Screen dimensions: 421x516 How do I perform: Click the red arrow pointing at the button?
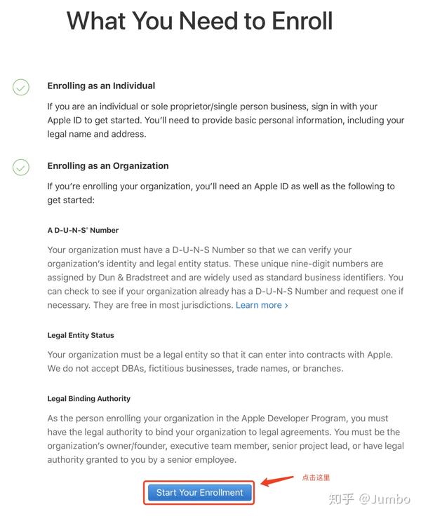pos(276,481)
